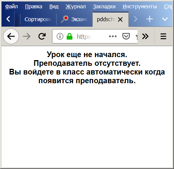Switch to the Экзамен tab
Screen dimensions: 174x169
tap(74, 19)
